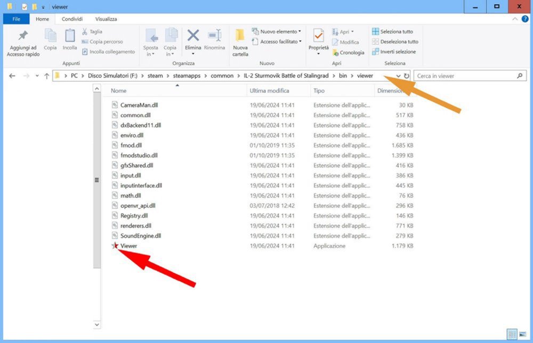533x343 pixels.
Task: Switch to details view icon in status bar
Action: (x=512, y=334)
